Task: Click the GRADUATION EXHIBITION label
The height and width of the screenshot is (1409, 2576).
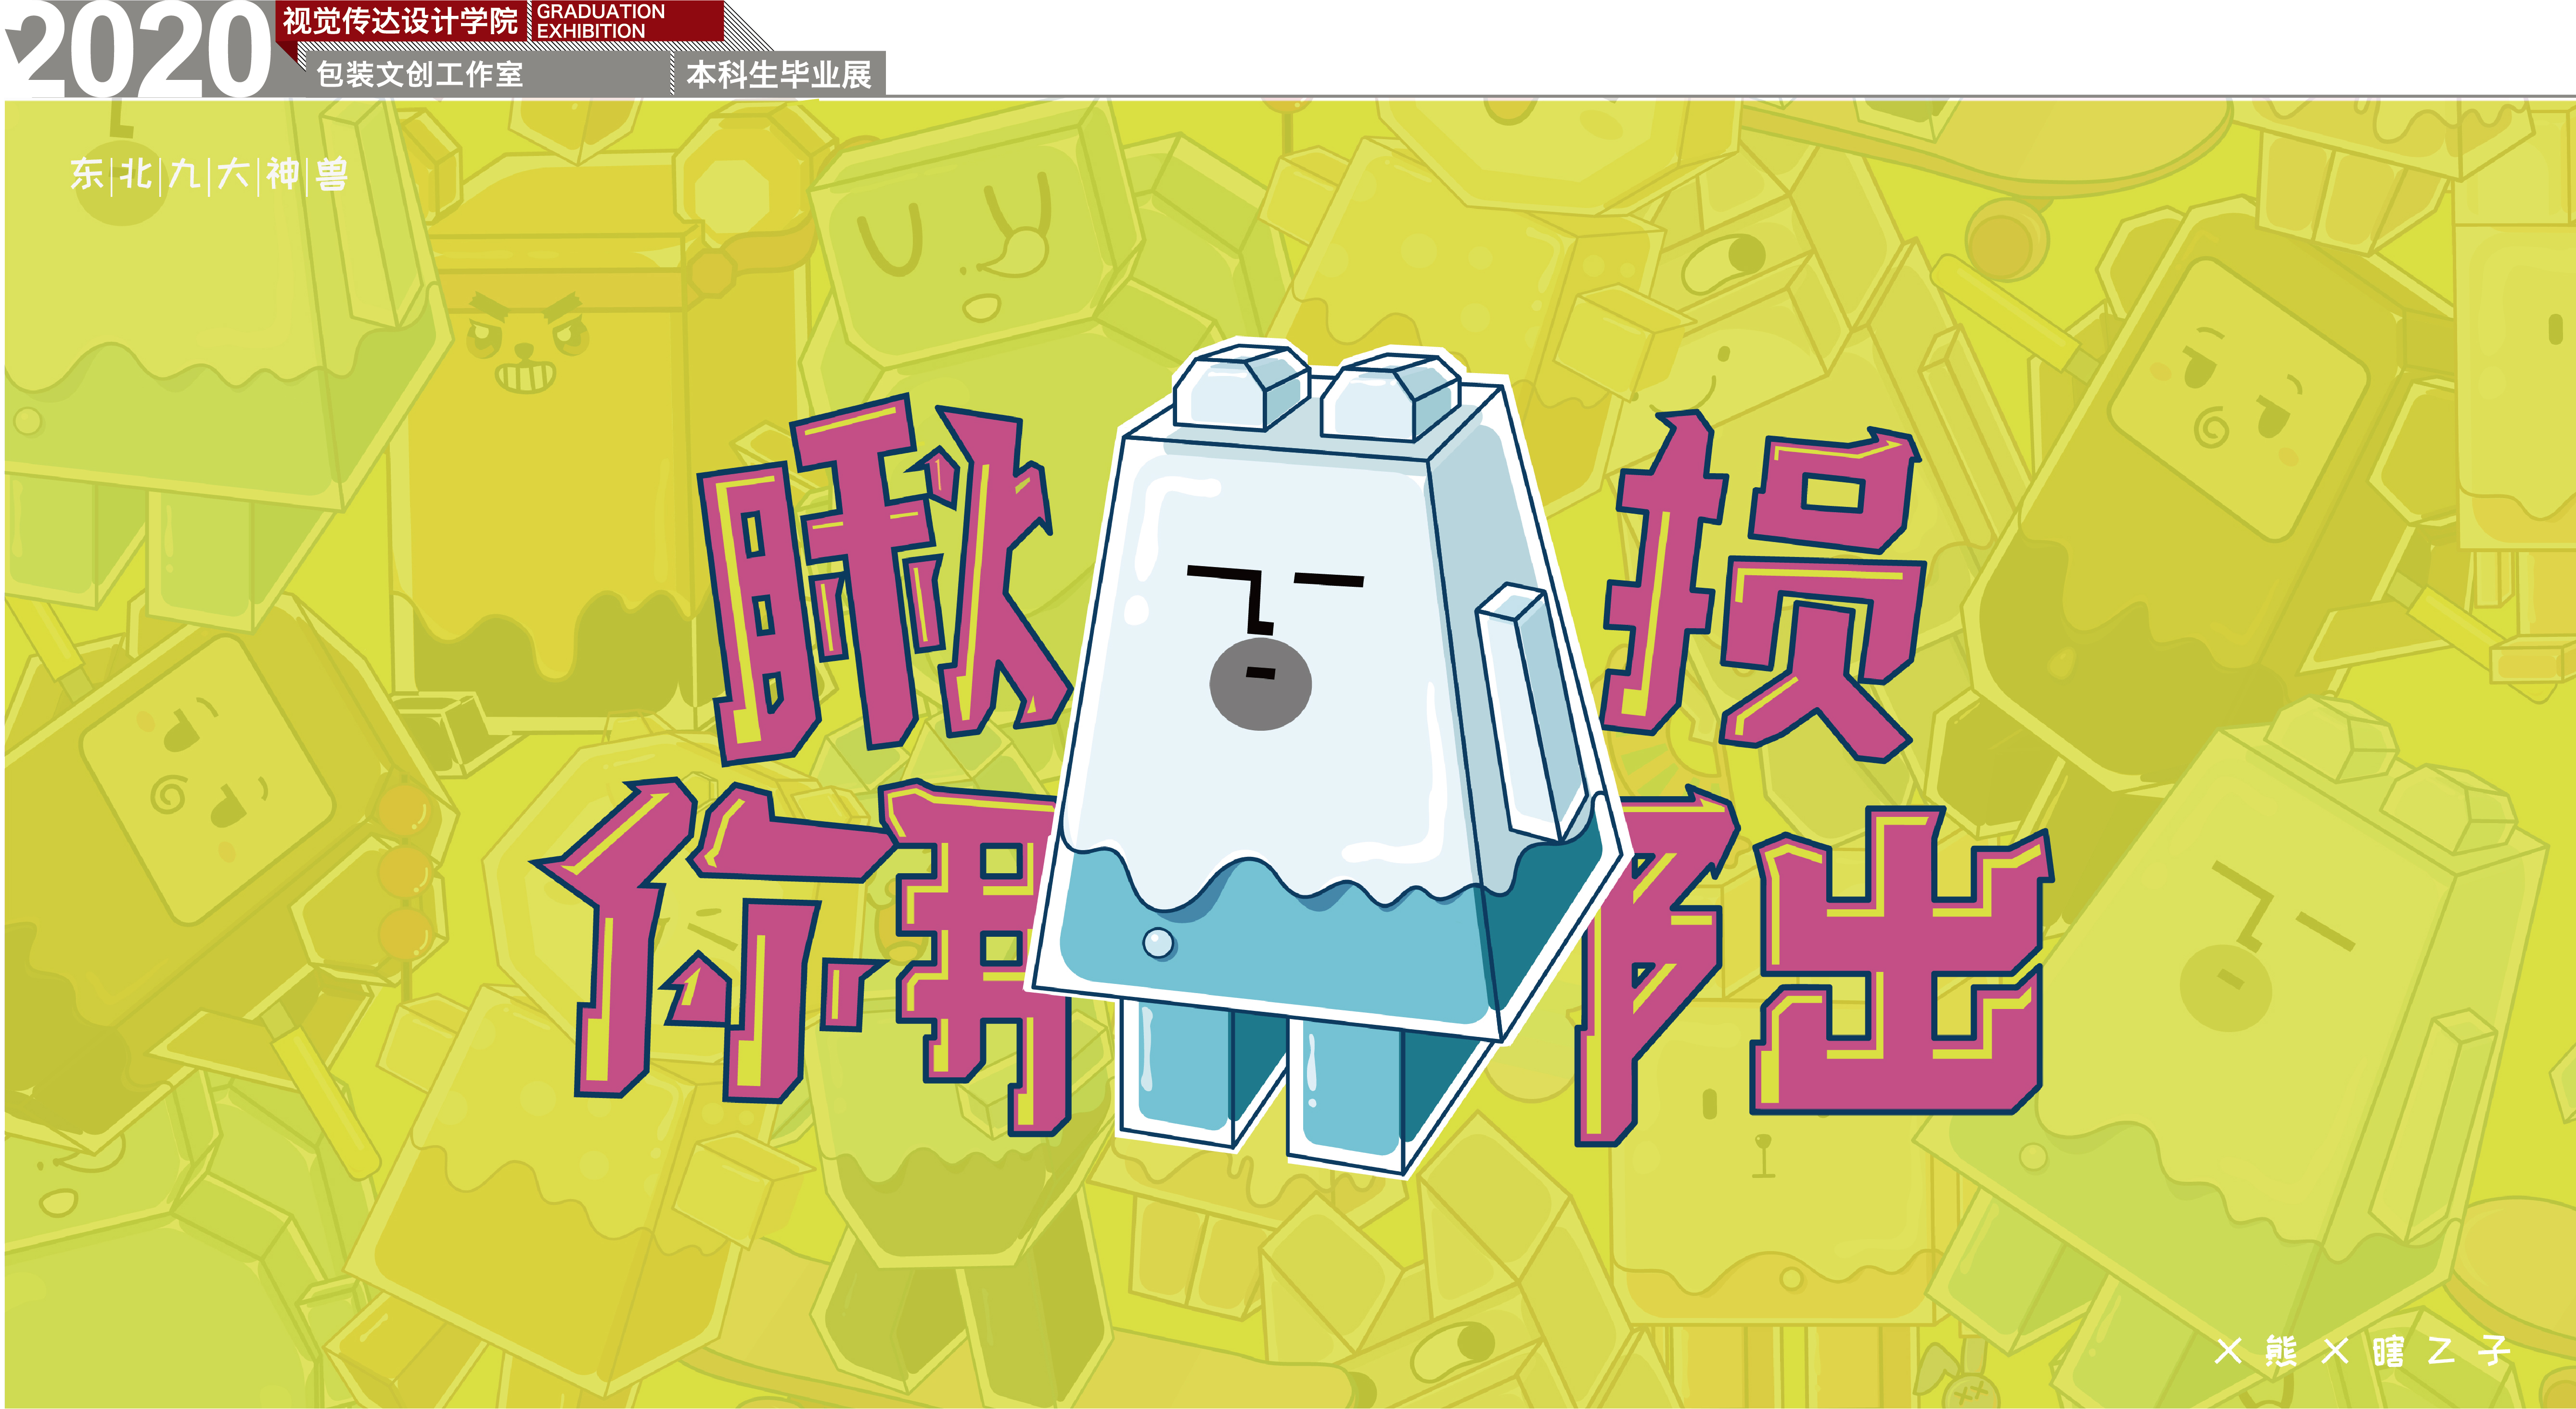Action: point(600,20)
